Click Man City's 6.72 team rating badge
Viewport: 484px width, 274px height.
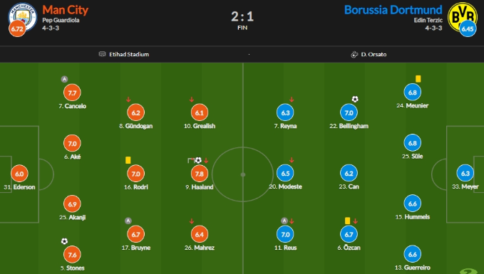pos(17,29)
